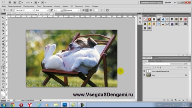Toggle text orientation

11,10
